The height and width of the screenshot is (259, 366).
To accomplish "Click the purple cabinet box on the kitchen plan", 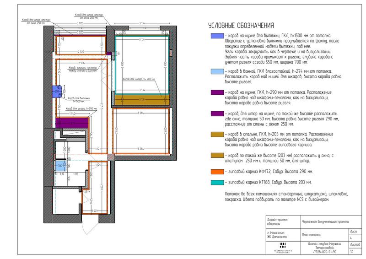I will pos(72,123).
